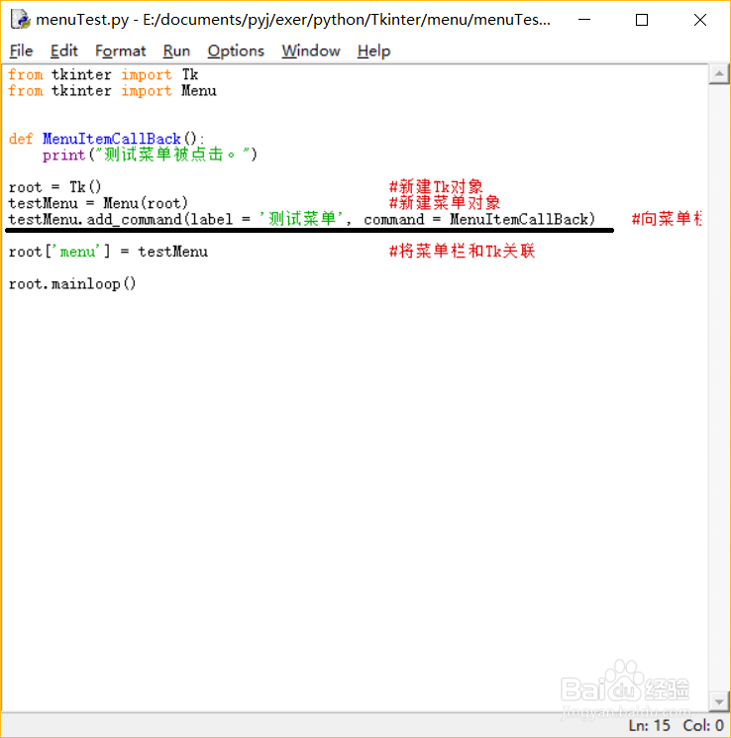Open the Edit menu
The width and height of the screenshot is (731, 738).
pyautogui.click(x=63, y=51)
